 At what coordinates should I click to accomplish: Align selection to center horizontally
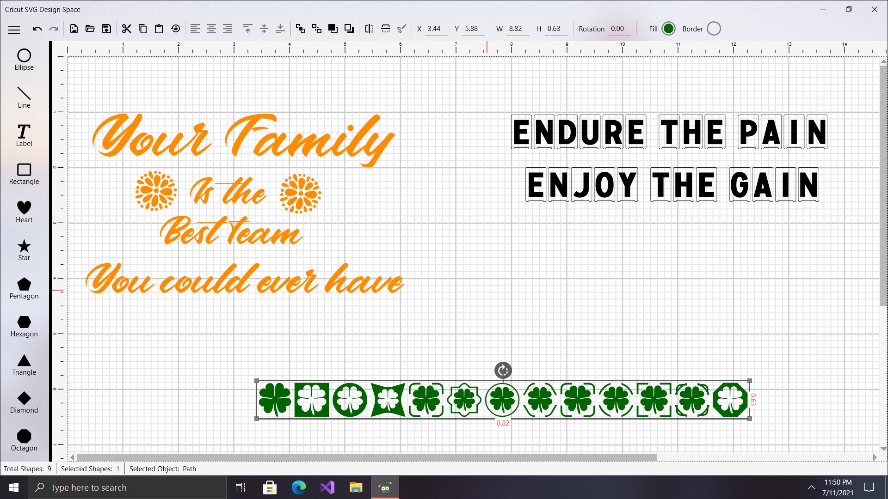pyautogui.click(x=211, y=29)
